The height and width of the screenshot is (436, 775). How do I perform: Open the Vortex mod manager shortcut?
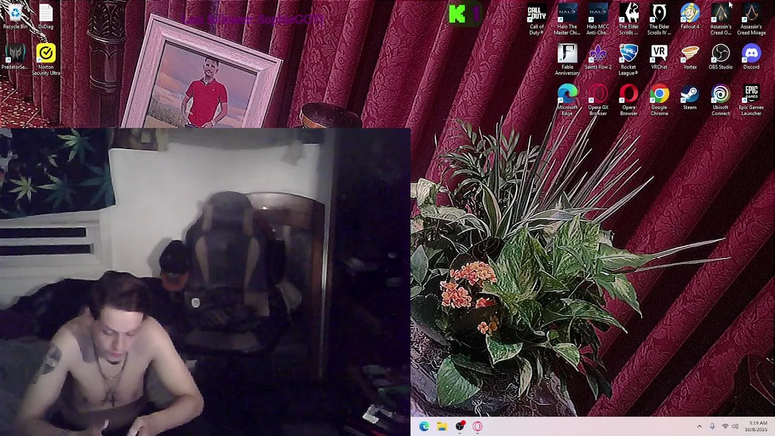click(690, 57)
